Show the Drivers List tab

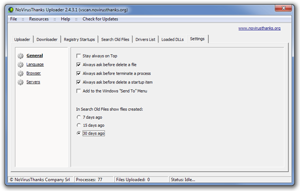[x=145, y=40]
